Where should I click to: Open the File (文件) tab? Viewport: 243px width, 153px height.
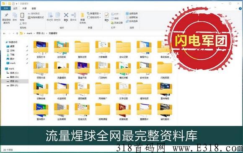point(5,8)
